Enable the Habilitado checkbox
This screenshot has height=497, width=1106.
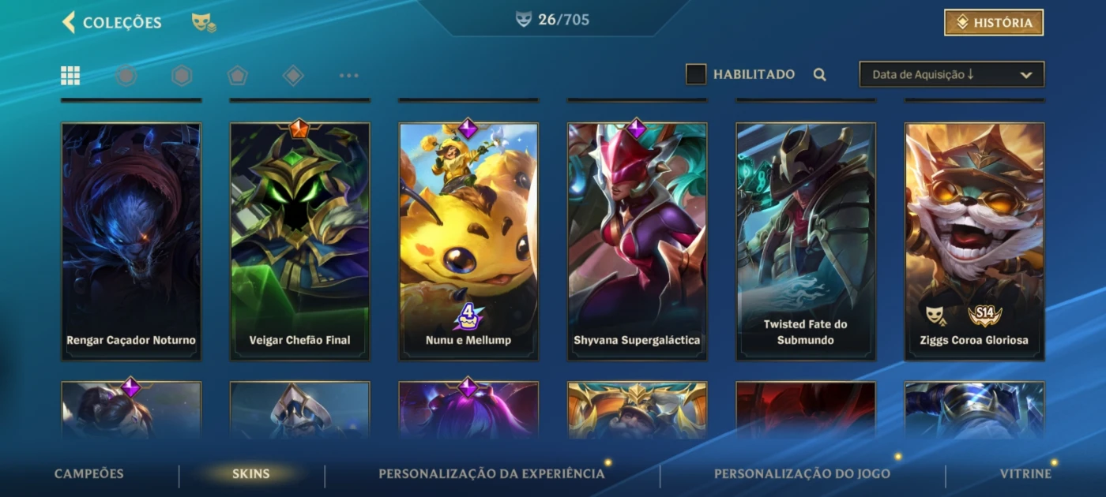click(696, 74)
